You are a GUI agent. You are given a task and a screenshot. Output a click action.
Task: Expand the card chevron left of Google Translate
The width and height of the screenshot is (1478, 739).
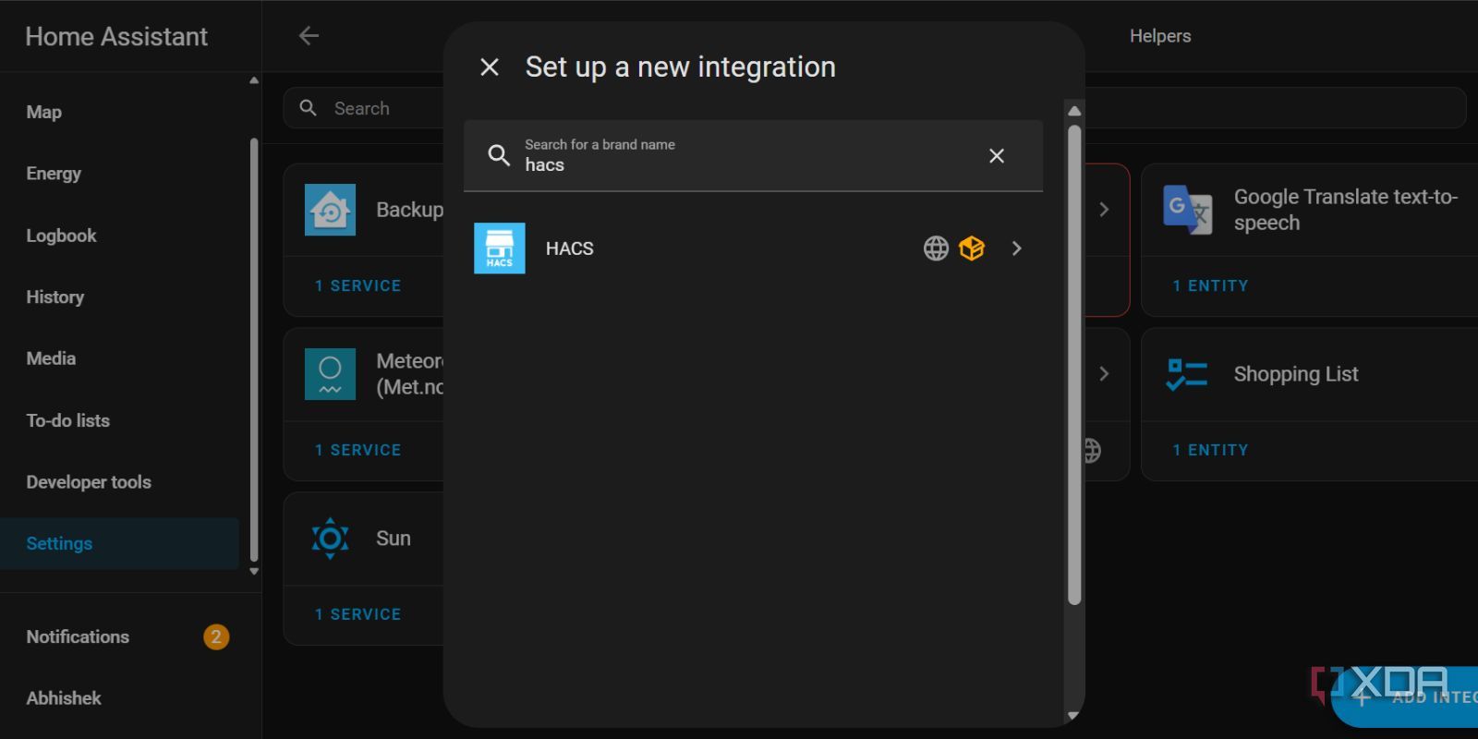tap(1104, 210)
